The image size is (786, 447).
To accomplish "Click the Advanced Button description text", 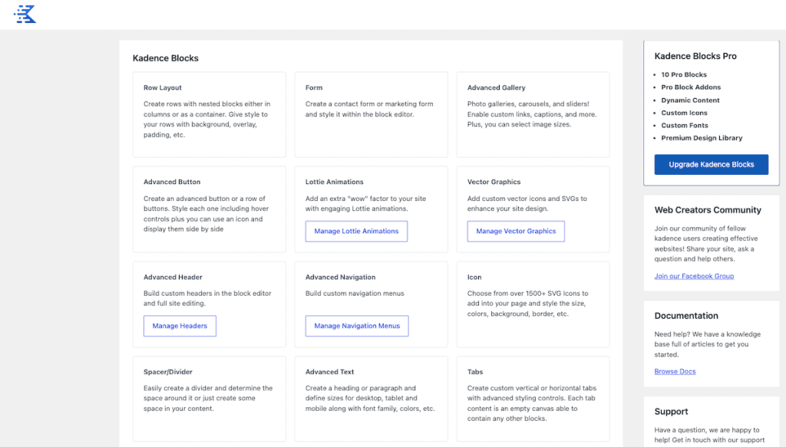I will [x=206, y=214].
